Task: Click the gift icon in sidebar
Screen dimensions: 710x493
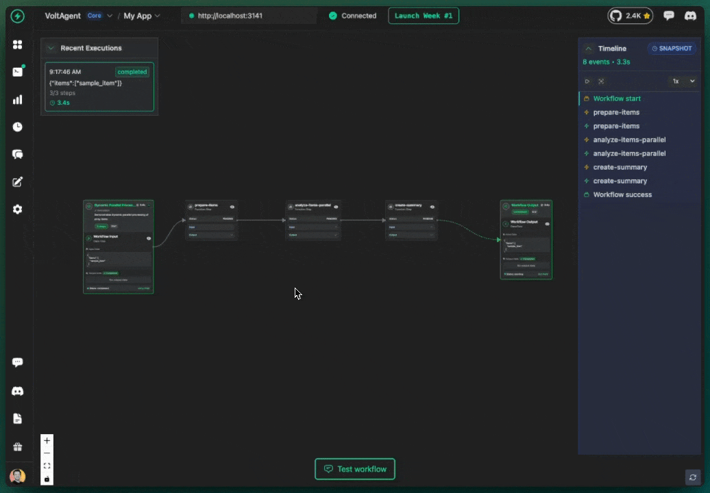Action: pos(17,447)
